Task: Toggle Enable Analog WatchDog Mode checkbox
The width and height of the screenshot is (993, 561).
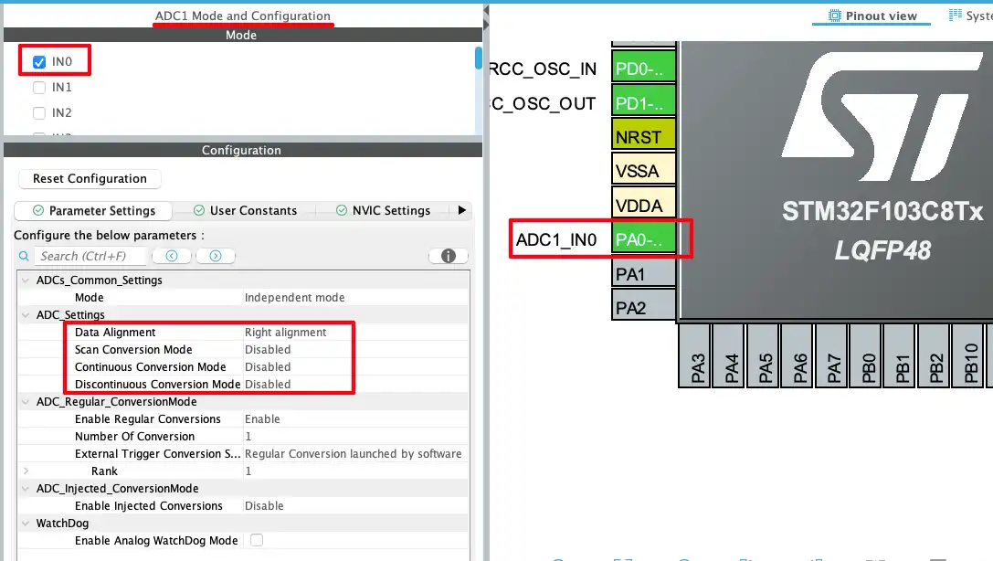Action: tap(257, 540)
